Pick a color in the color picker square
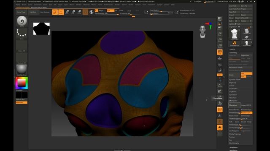 (x=22, y=83)
